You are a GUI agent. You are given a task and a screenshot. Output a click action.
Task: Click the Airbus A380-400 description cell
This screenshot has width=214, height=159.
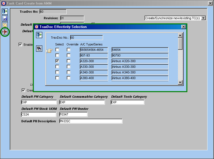[x=140, y=78]
